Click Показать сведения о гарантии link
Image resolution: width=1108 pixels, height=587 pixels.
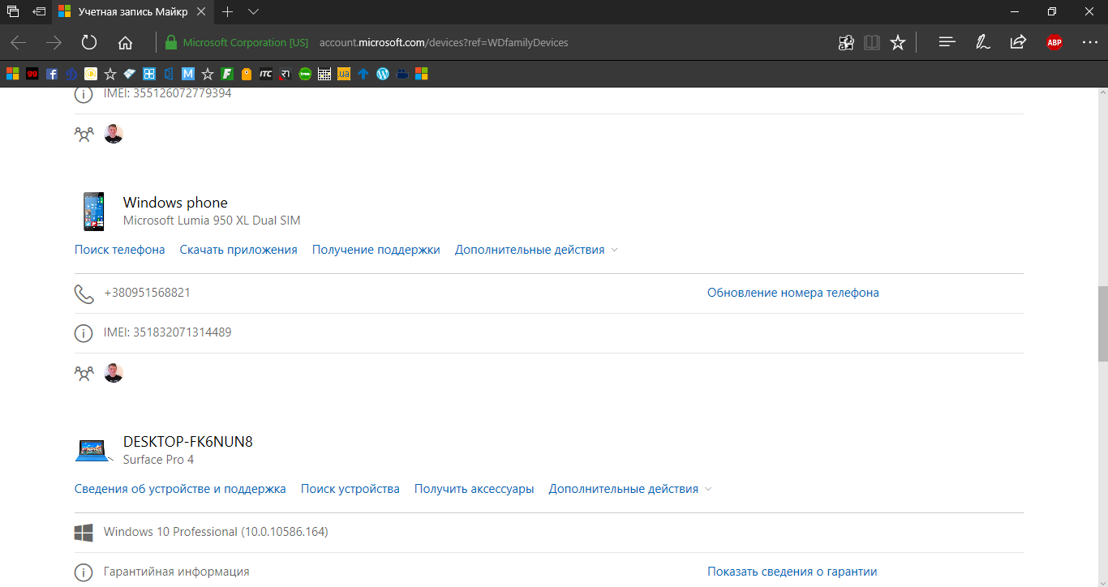pos(792,572)
